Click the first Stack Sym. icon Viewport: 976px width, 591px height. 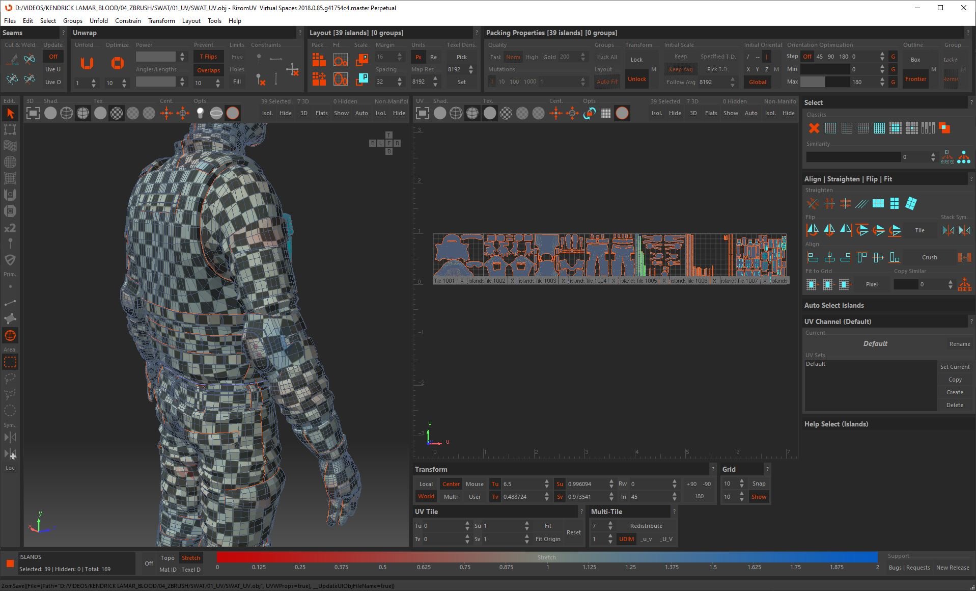(x=948, y=230)
